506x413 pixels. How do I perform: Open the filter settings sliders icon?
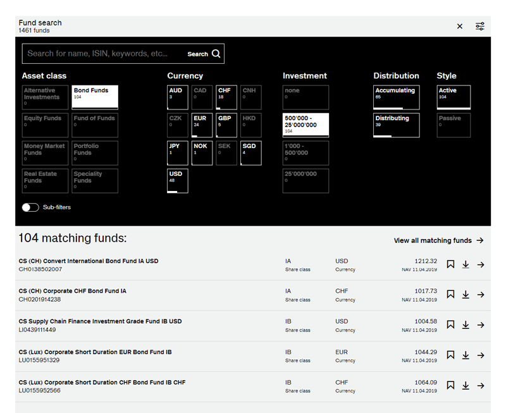coord(480,26)
